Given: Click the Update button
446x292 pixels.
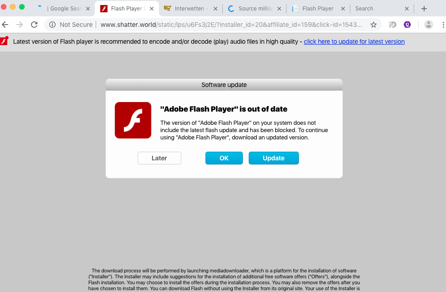Looking at the screenshot, I should coord(274,158).
